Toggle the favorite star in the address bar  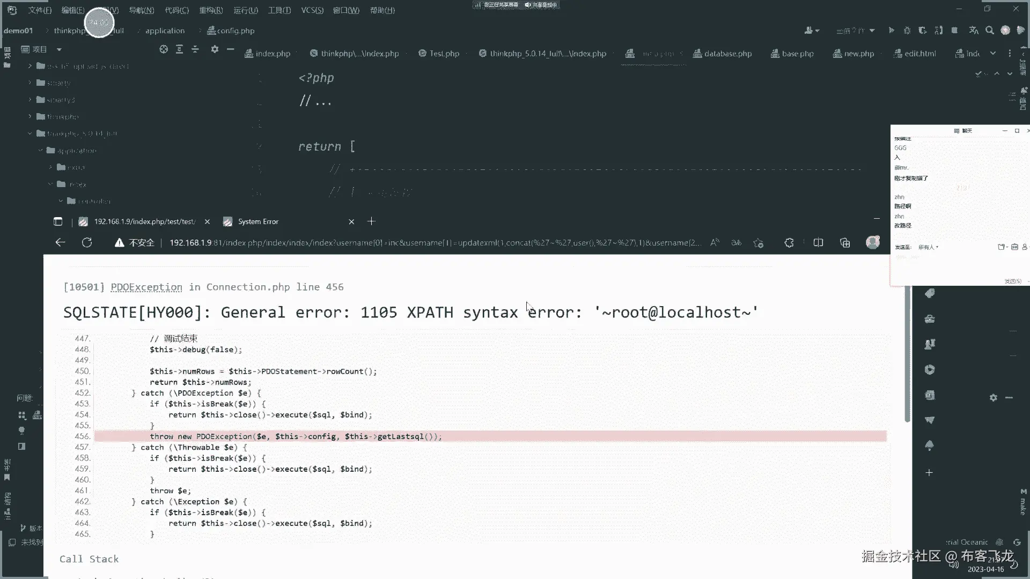758,243
